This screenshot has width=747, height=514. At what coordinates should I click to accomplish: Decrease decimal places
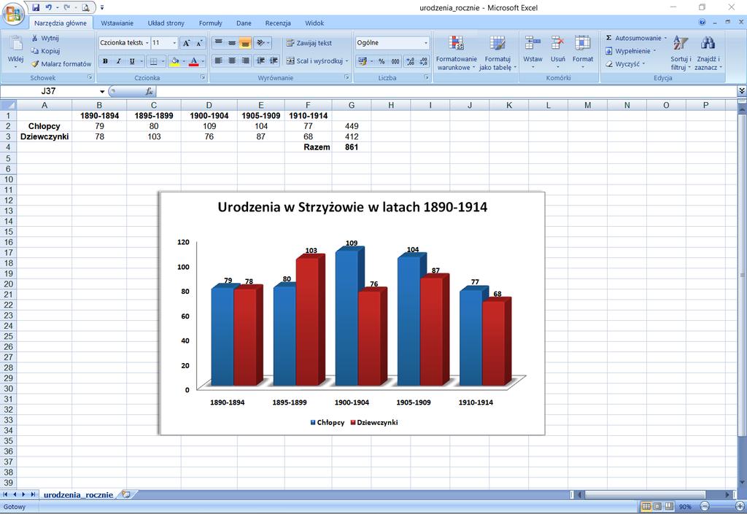coord(424,61)
